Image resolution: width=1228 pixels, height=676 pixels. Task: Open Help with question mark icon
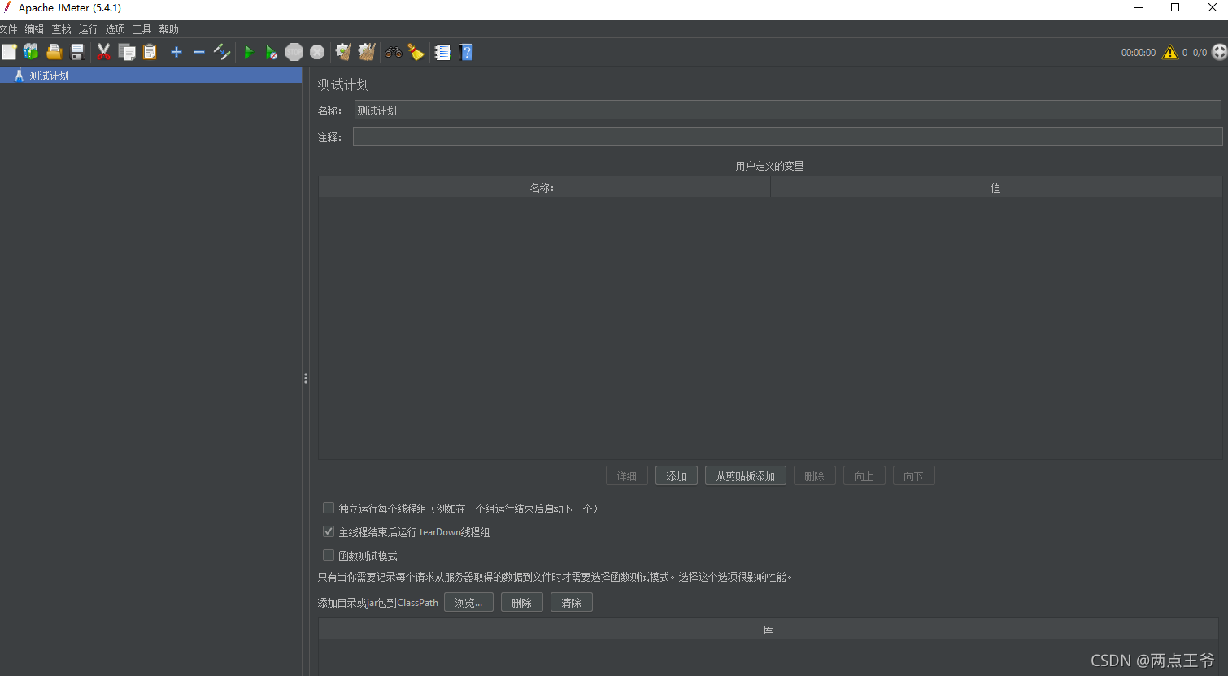point(466,52)
